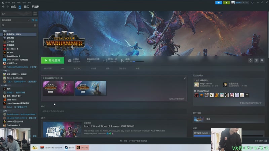
Task: Select No More Room in Hell 2
Action: tap(20, 118)
